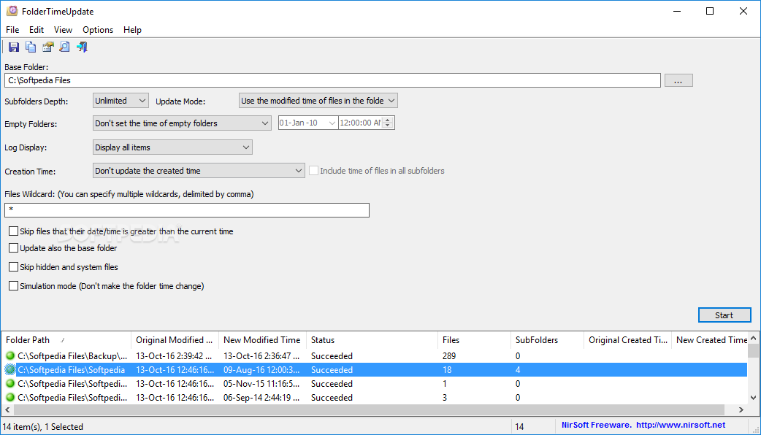Click status icon of selected Softpedia row
The image size is (761, 435).
[10, 369]
